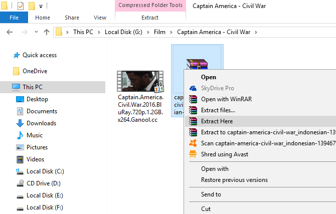Expand the chevron after This PC in address bar
The width and height of the screenshot is (336, 214).
pos(99,33)
